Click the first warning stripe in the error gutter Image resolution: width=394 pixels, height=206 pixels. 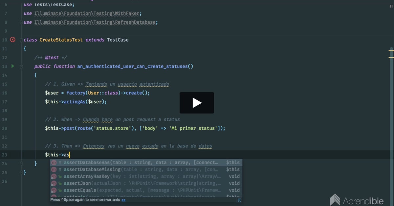391,51
